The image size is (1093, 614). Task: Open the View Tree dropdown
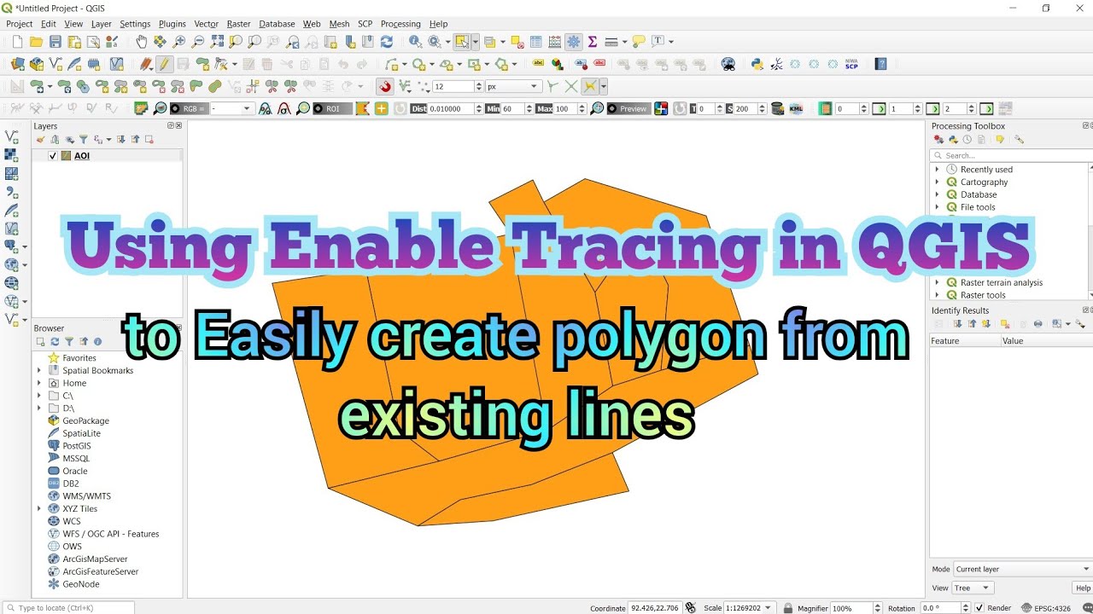(x=973, y=588)
